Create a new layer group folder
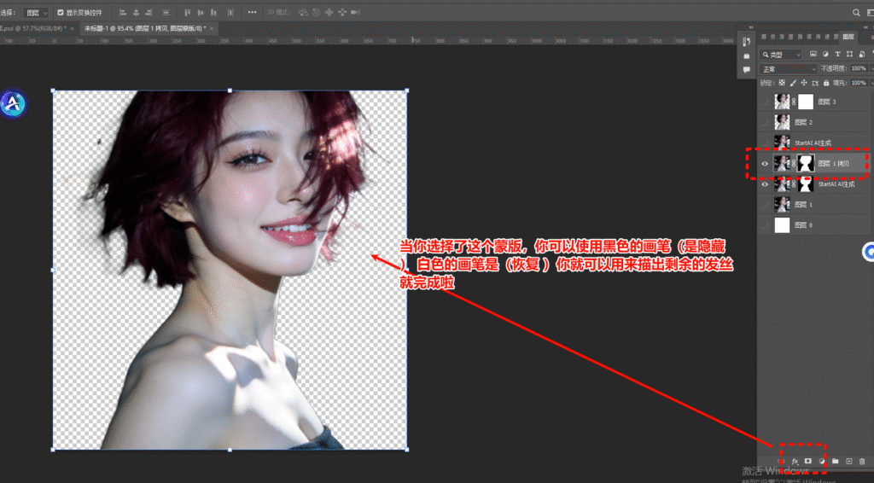 click(x=836, y=462)
